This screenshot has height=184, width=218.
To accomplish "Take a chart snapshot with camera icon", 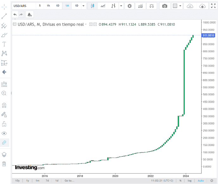I will pyautogui.click(x=165, y=6).
